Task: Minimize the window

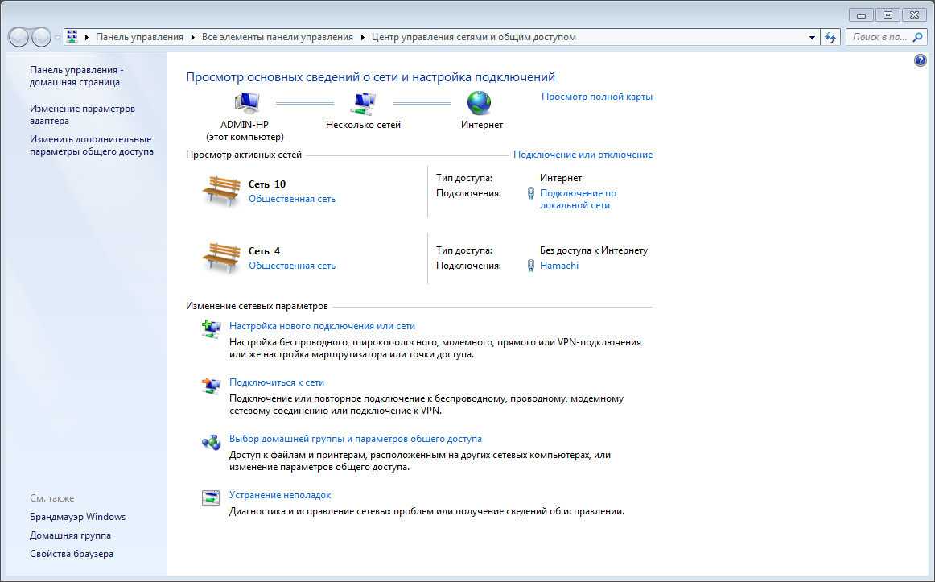Action: (861, 15)
